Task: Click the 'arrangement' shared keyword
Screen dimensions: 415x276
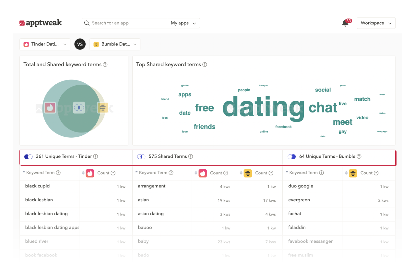Action: point(152,186)
